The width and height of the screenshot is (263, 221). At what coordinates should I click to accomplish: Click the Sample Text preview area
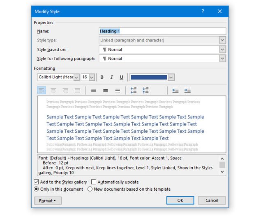coord(131,125)
